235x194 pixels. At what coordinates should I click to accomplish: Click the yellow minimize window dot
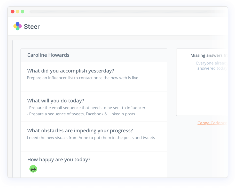tap(18, 12)
